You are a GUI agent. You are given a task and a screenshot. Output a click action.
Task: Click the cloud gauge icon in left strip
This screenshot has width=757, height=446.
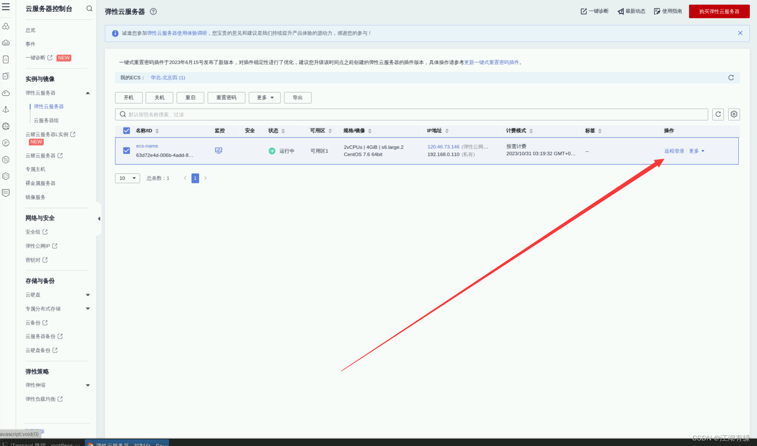click(6, 93)
